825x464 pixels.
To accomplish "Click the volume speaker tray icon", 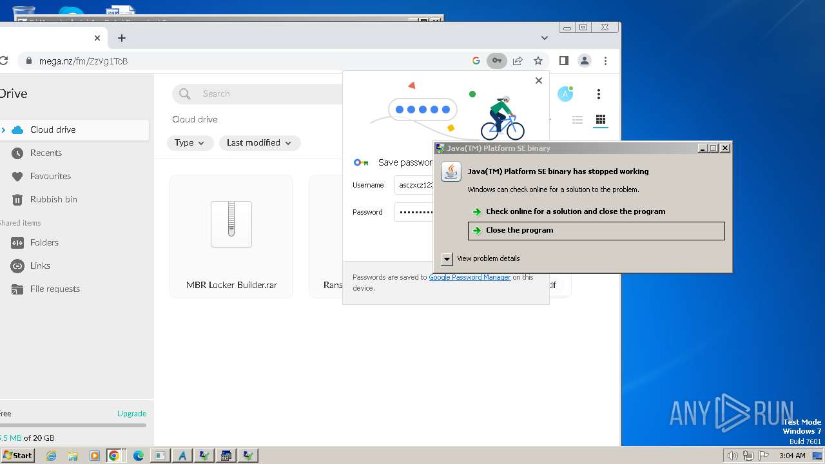I will tap(732, 456).
